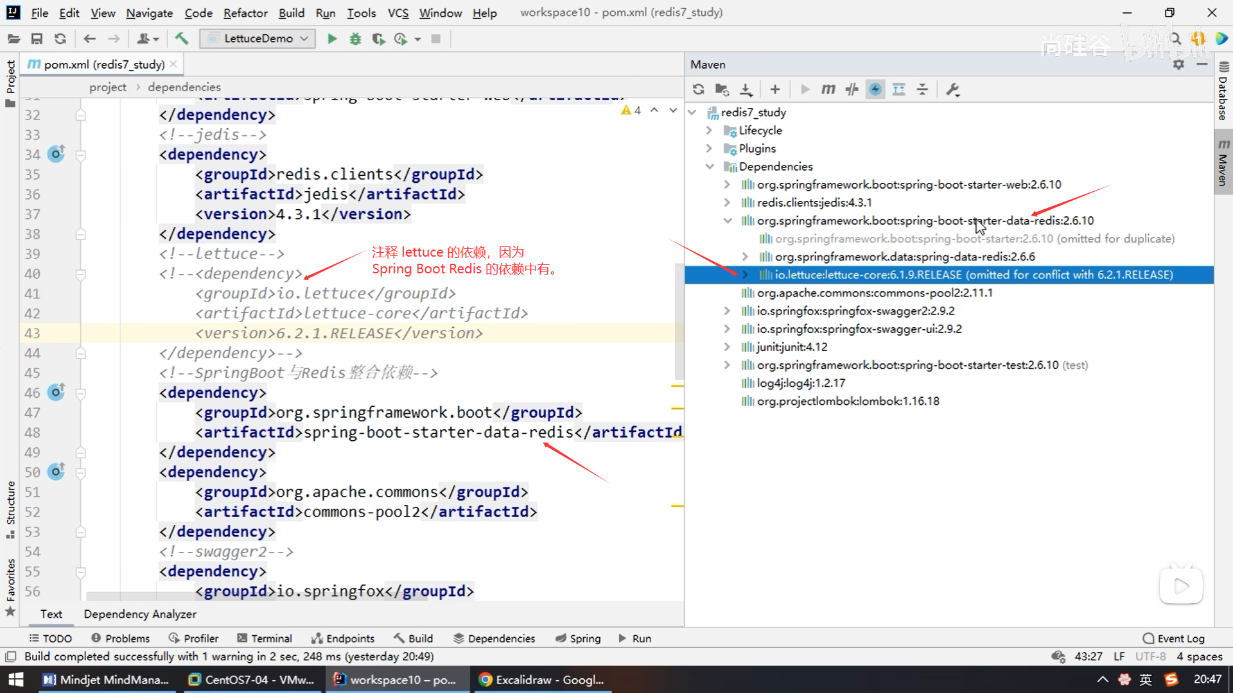
Task: Click Execute Maven Goal icon
Action: [828, 89]
